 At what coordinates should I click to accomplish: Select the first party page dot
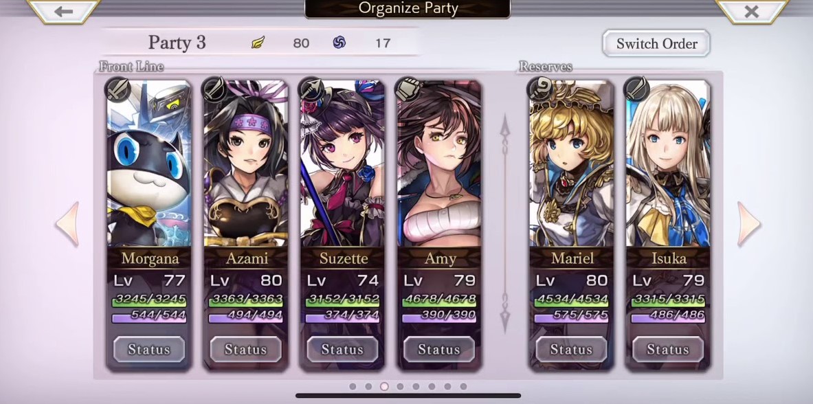(353, 386)
